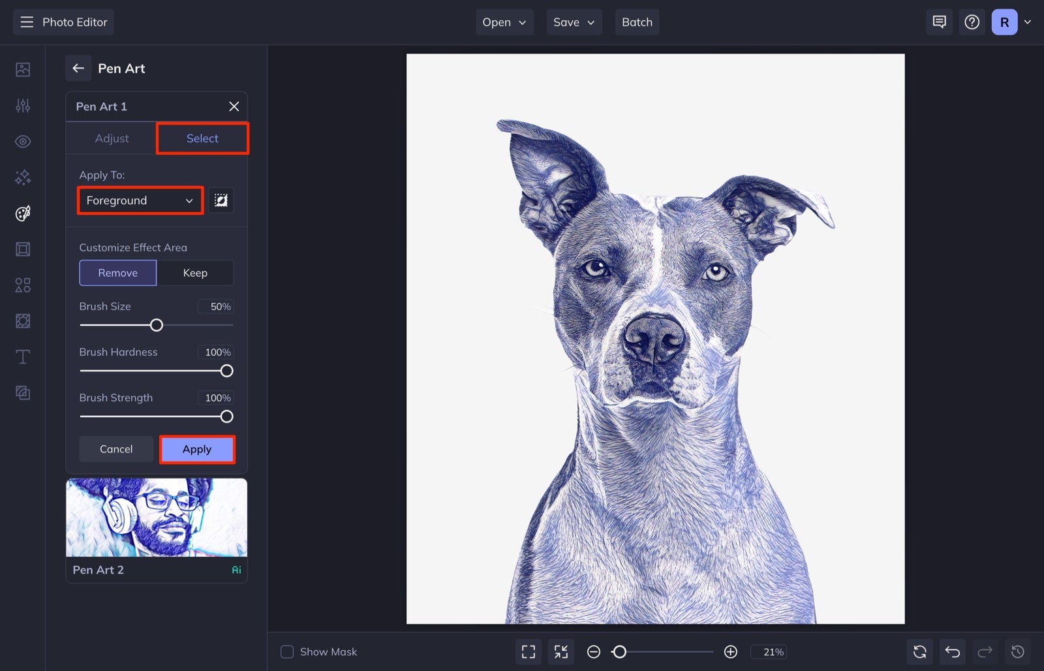Screen dimensions: 1044x671
Task: Click the invert mask icon beside Foreground
Action: (x=222, y=200)
